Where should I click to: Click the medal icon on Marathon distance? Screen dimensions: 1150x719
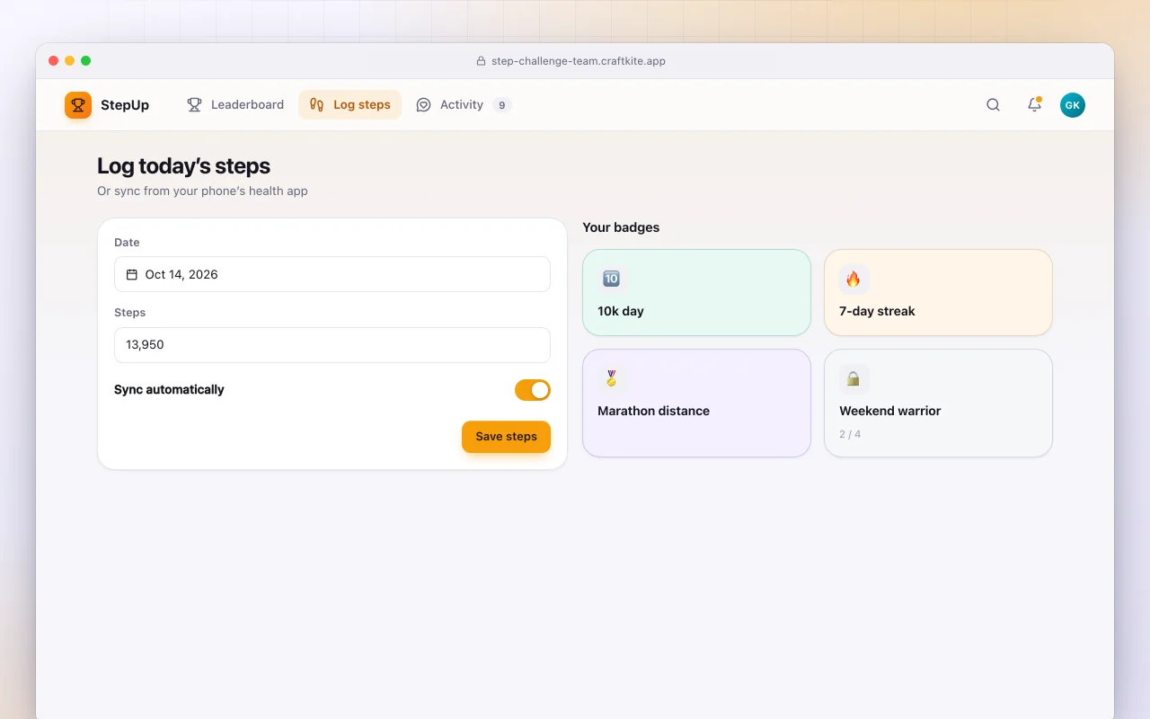[x=612, y=378]
